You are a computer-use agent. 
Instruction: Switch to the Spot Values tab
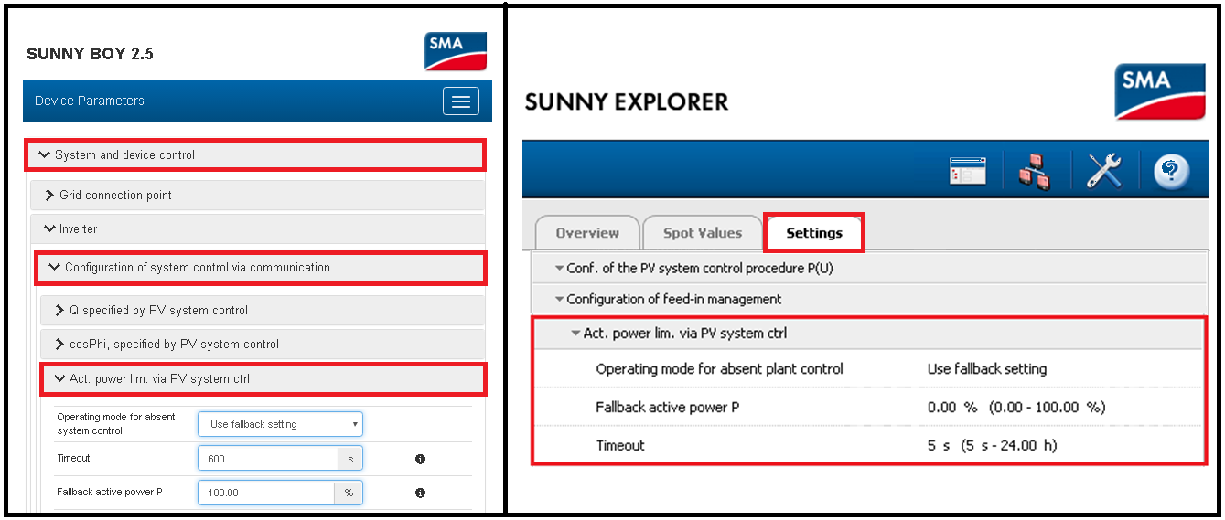click(x=702, y=233)
